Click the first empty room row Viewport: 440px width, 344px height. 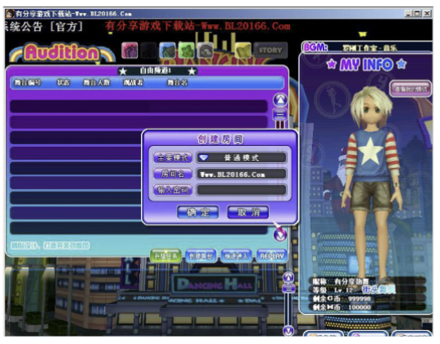click(139, 107)
